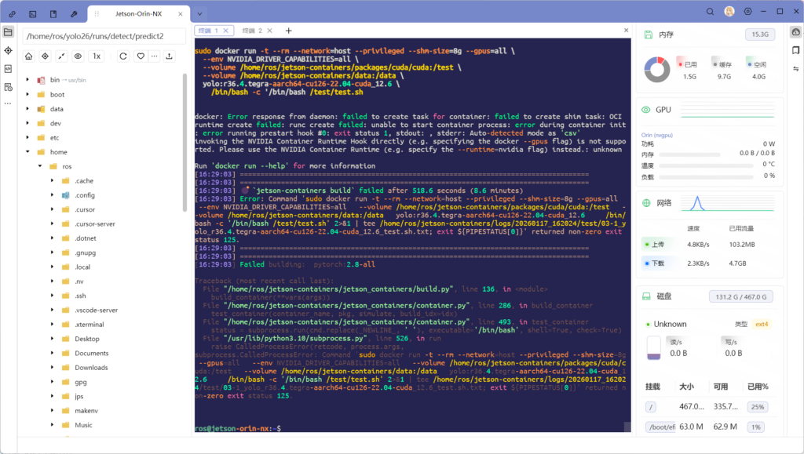Go to home directory via house icon
Image resolution: width=804 pixels, height=454 pixels.
point(28,56)
